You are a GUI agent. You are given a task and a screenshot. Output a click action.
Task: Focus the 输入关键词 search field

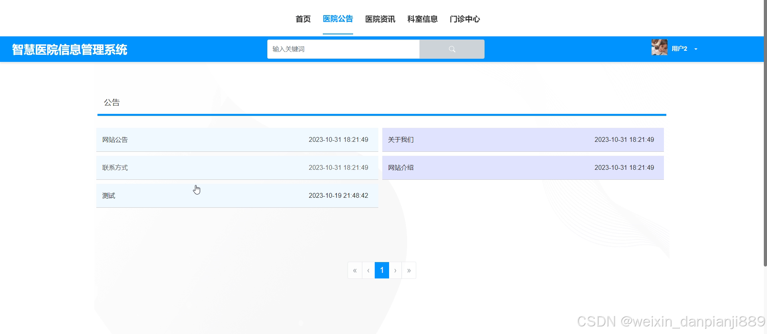[344, 49]
